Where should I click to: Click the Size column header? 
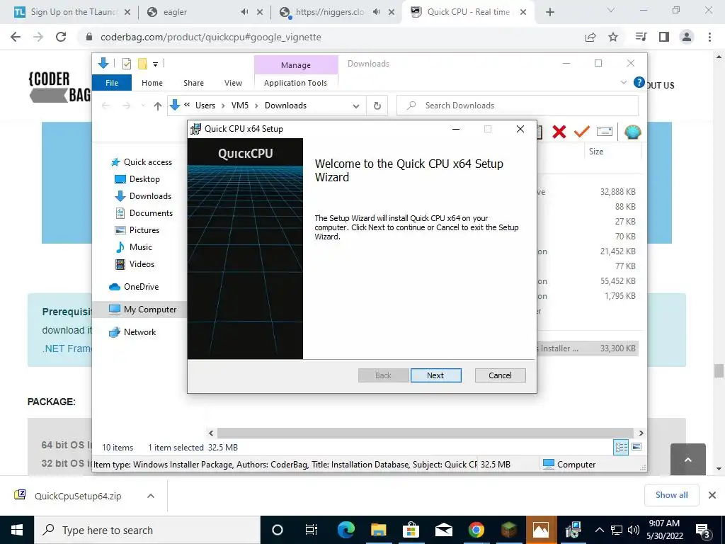coord(613,152)
